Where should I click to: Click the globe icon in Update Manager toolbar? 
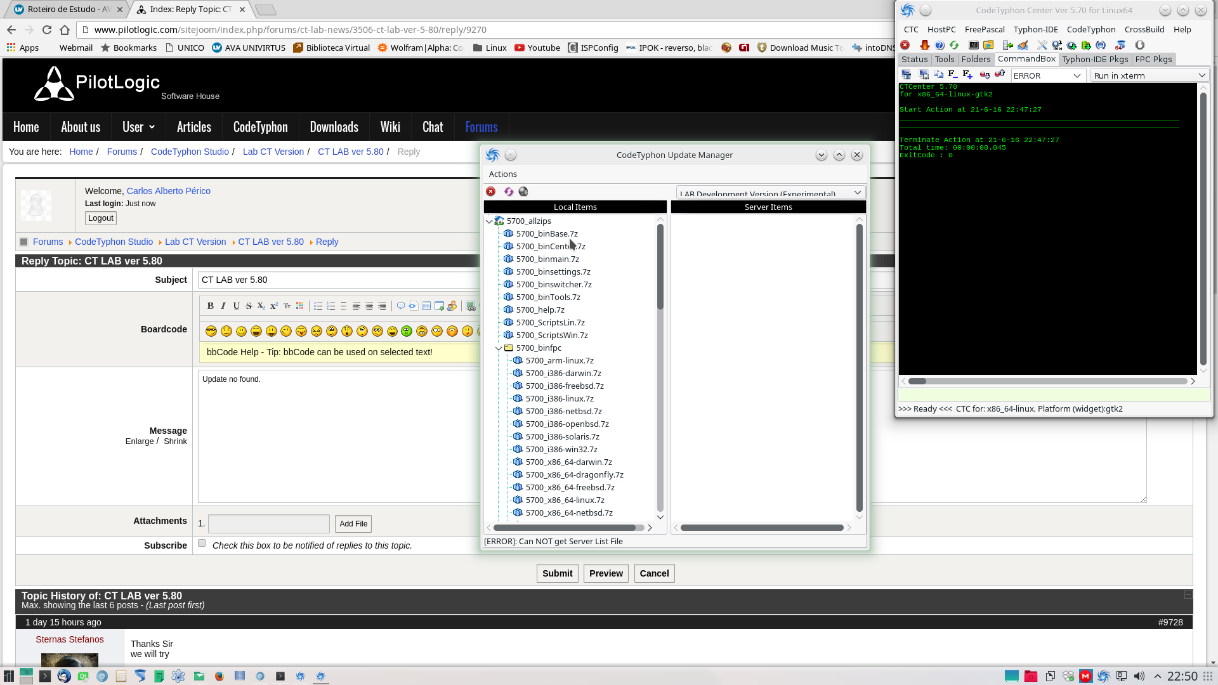[523, 192]
